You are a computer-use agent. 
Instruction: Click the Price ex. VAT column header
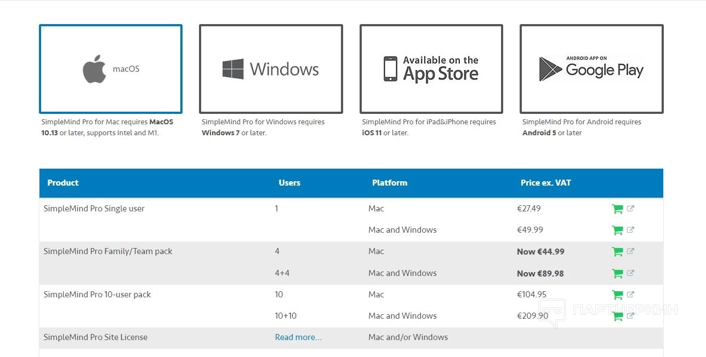545,183
